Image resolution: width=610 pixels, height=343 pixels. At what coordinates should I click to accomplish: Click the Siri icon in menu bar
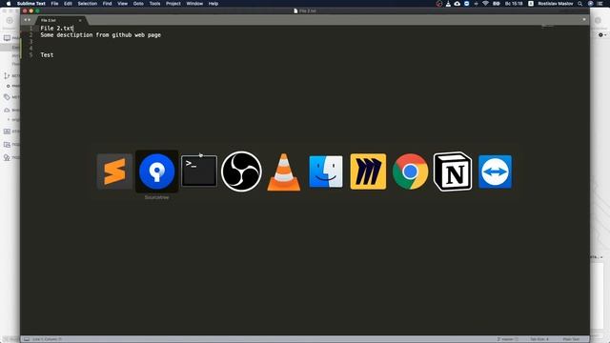click(591, 4)
